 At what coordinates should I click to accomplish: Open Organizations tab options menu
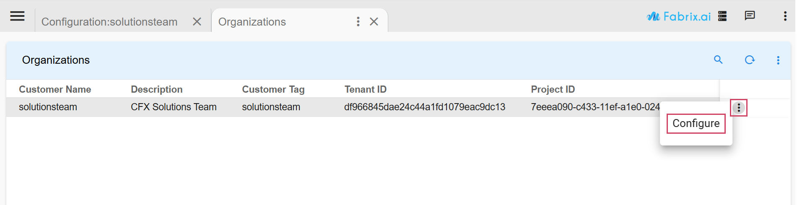pos(358,21)
